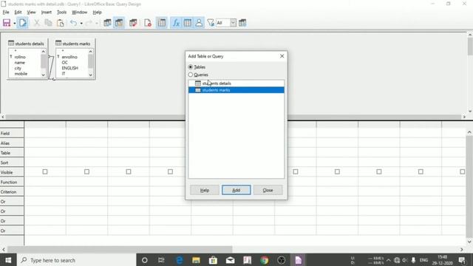Click the Close button in the dialog

click(268, 190)
